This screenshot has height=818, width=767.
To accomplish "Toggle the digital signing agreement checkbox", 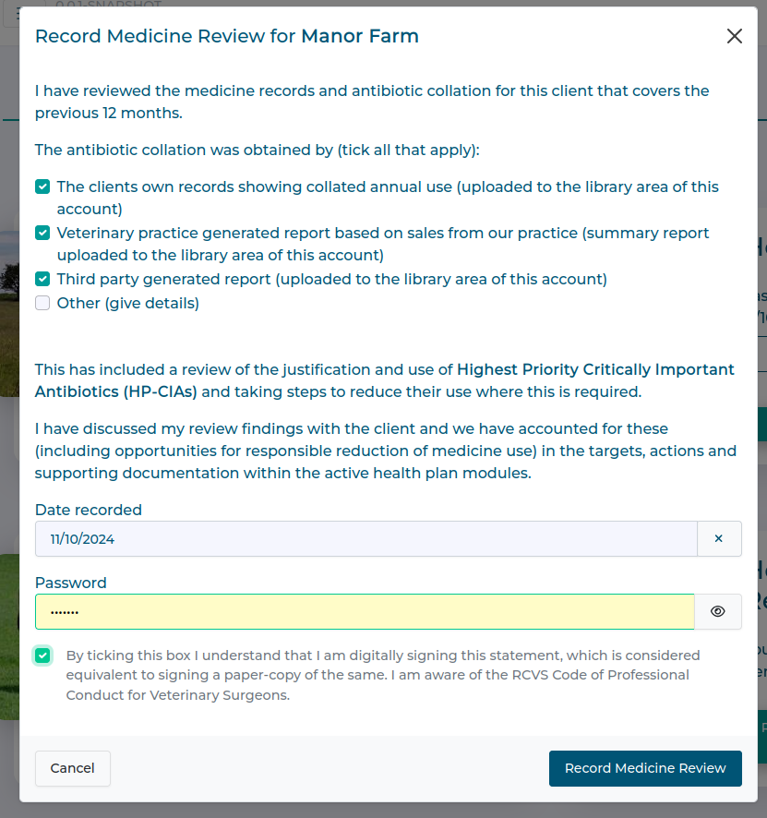I will tap(42, 656).
